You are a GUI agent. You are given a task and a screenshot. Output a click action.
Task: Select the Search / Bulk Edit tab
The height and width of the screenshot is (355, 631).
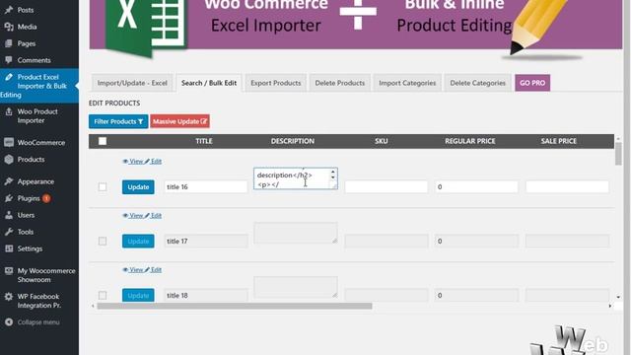click(209, 83)
